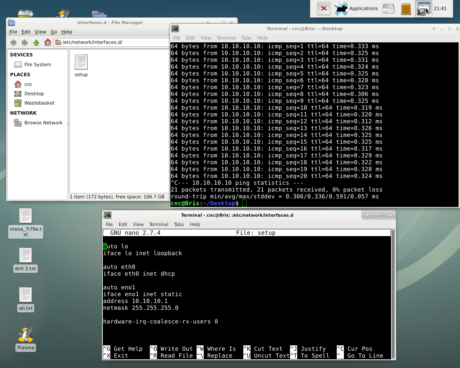Open the View menu in ping terminal
Screen dimensions: 460x368
click(206, 38)
